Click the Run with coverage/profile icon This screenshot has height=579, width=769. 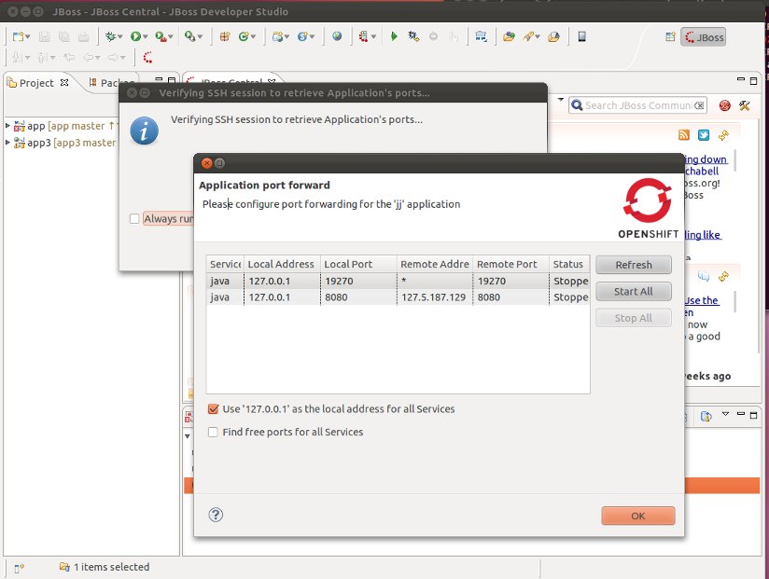coord(161,36)
